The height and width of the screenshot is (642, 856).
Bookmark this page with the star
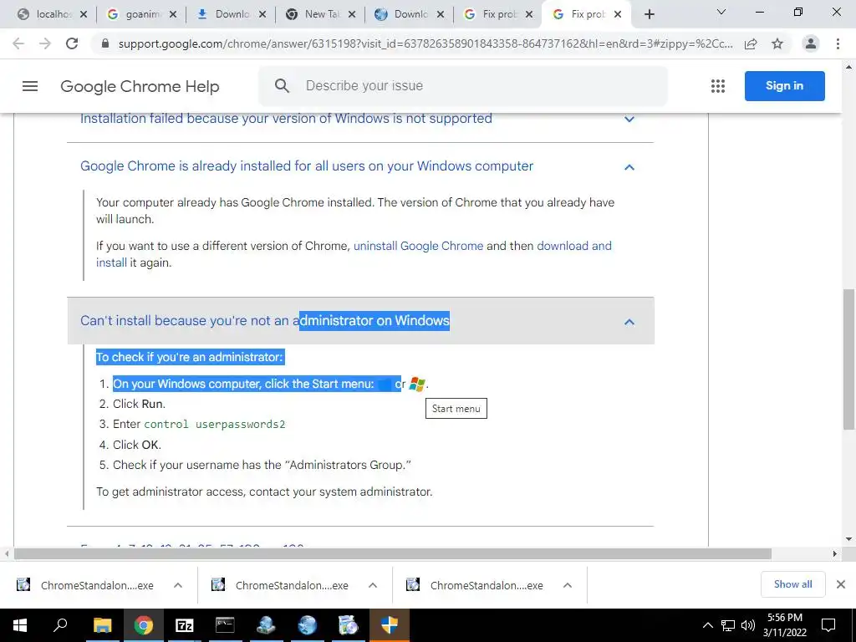click(777, 43)
